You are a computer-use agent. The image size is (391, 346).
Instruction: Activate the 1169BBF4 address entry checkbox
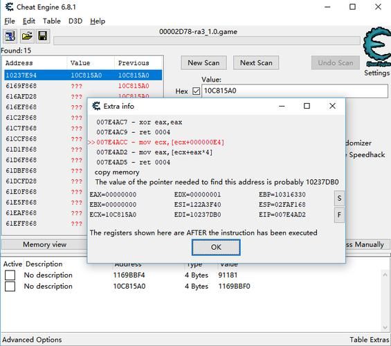(10, 275)
